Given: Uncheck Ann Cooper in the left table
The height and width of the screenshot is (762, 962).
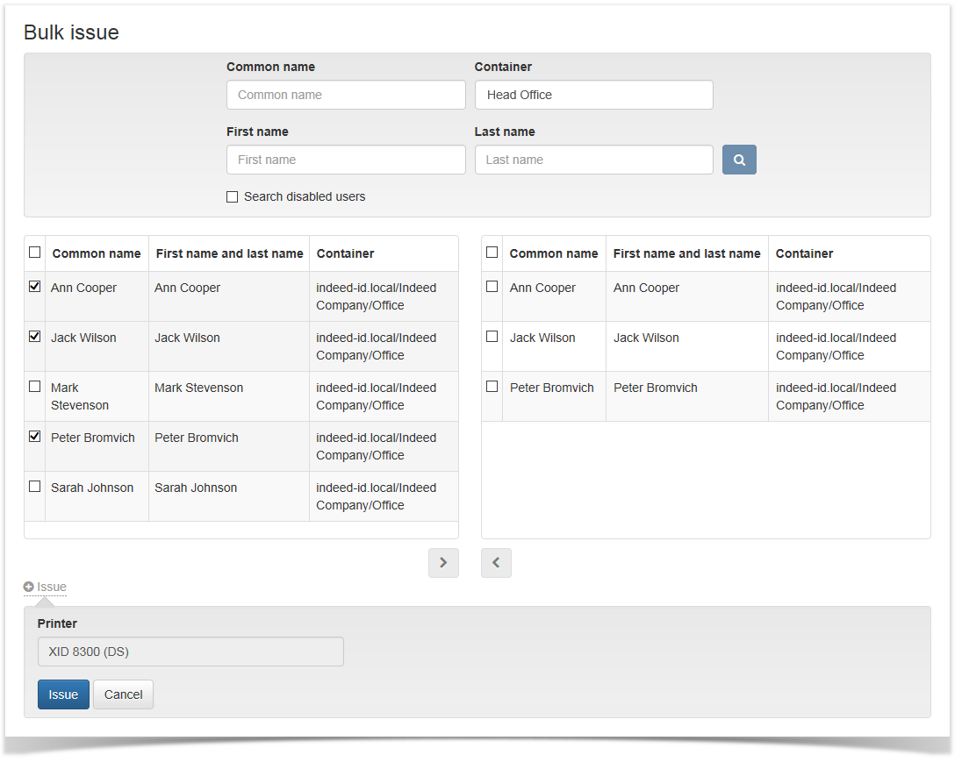Looking at the screenshot, I should coord(34,286).
